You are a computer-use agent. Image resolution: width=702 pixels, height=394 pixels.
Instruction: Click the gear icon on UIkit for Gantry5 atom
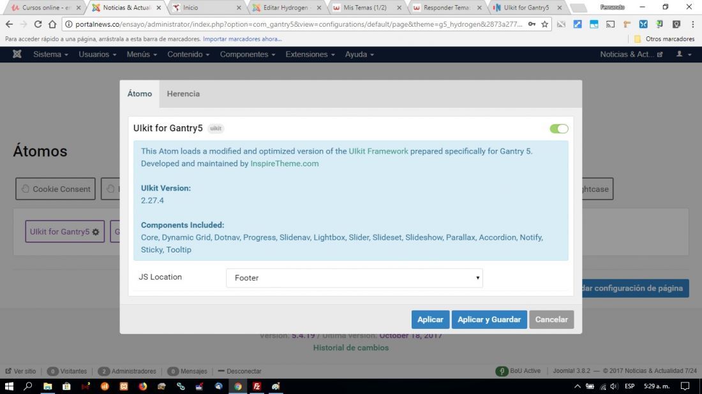(96, 231)
